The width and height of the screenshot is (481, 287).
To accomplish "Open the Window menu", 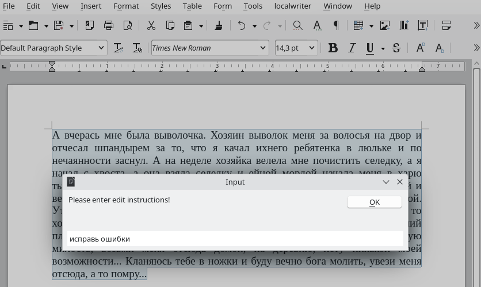I will point(338,6).
